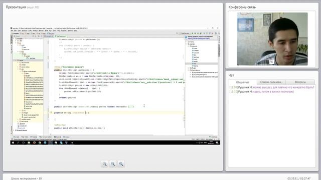Open the 'Список пользова...' tab in chat

coord(271,82)
